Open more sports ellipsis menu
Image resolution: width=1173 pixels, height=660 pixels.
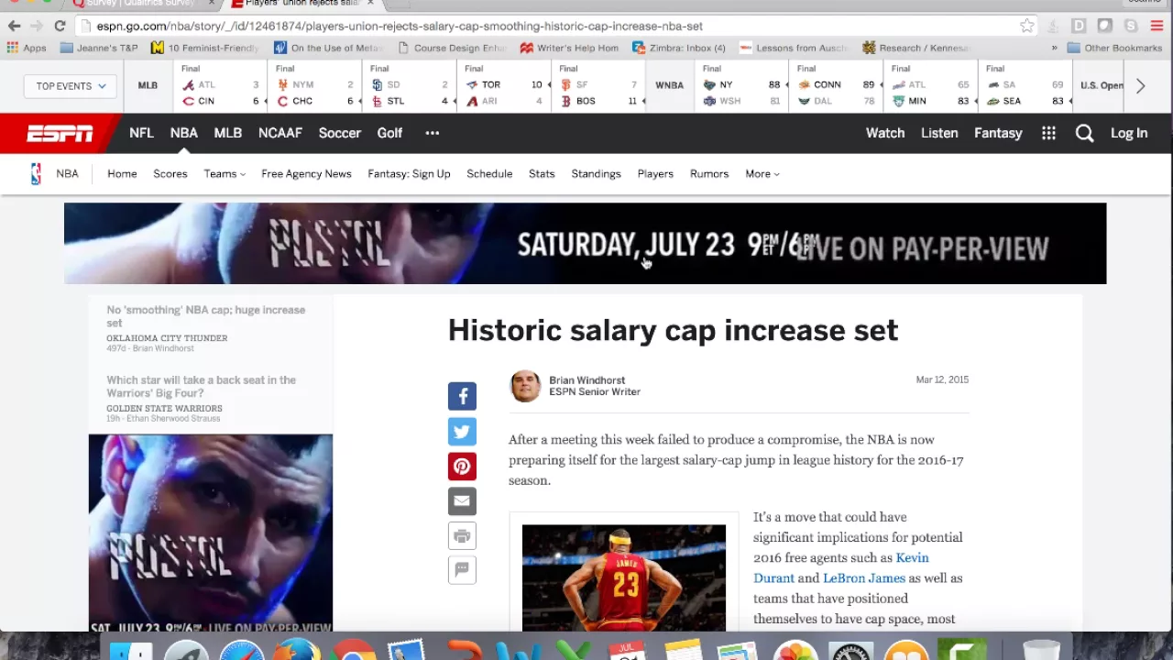coord(433,133)
